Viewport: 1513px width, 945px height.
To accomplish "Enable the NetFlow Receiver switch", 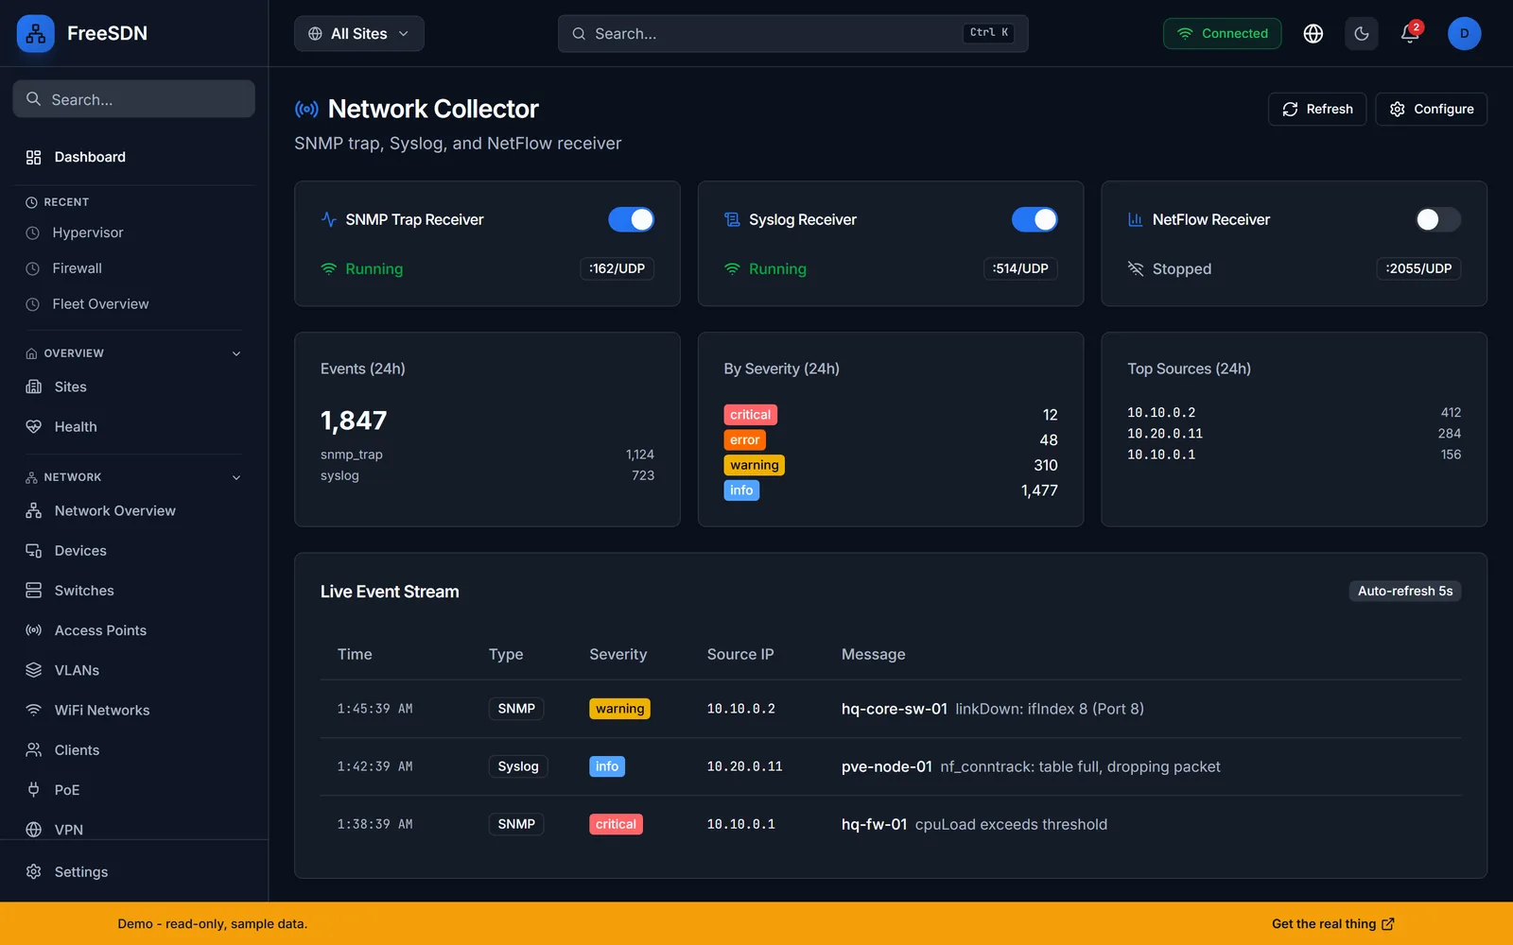I will [x=1437, y=219].
